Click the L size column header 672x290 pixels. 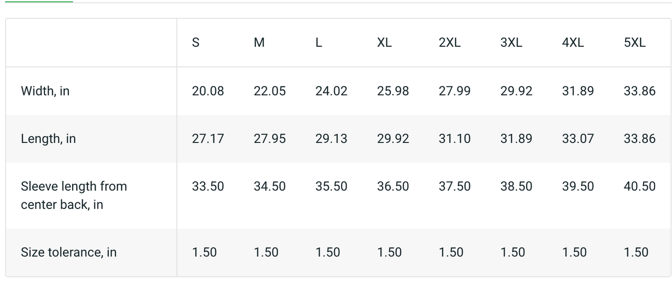[x=319, y=43]
